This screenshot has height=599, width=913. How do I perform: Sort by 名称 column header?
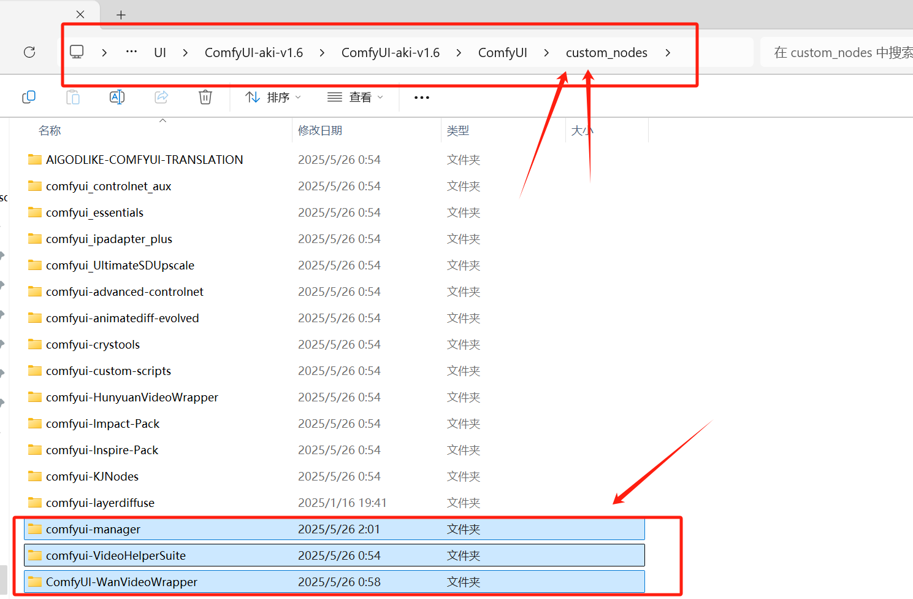tap(50, 131)
